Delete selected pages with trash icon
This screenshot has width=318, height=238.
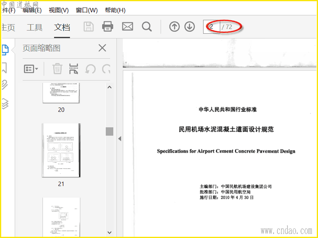(x=57, y=69)
